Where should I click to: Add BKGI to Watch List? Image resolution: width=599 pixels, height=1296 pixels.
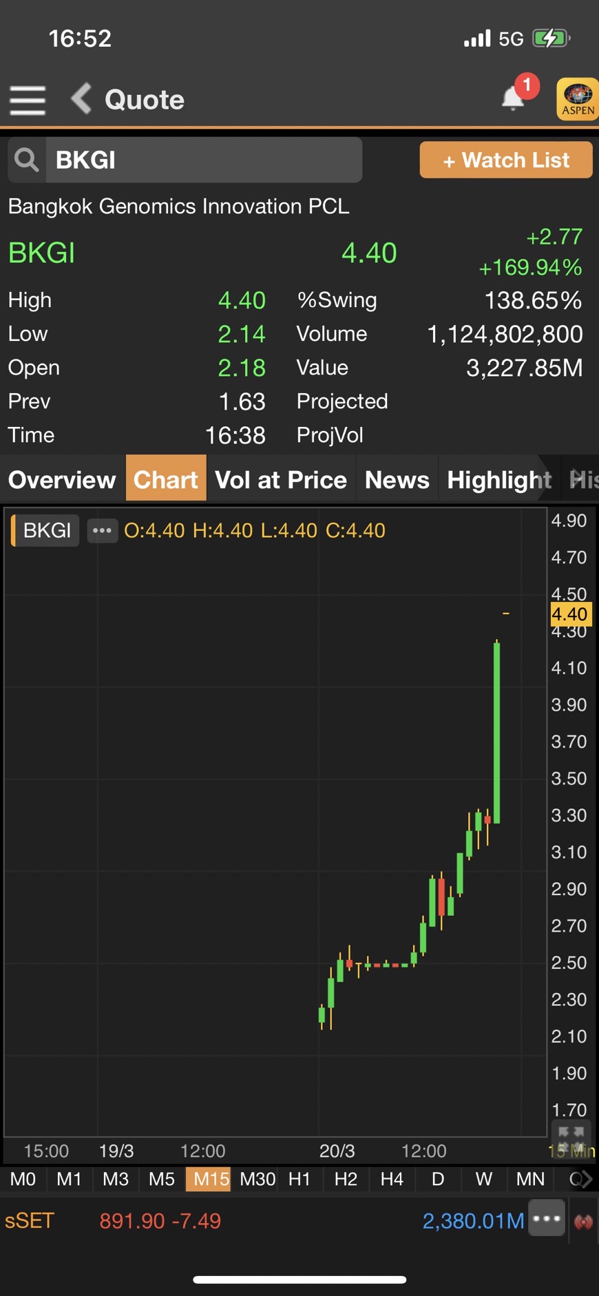pyautogui.click(x=506, y=160)
